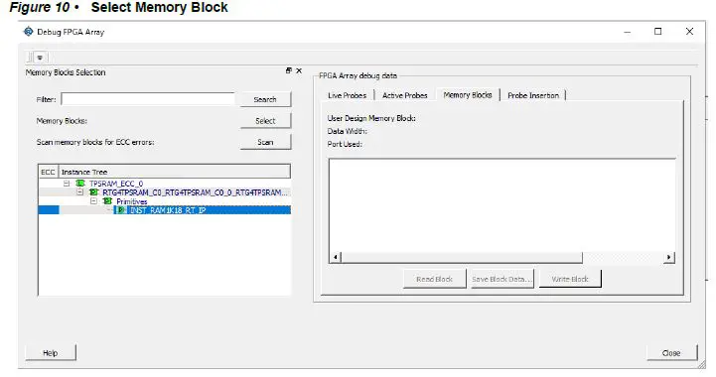Click the Write Block button

[x=570, y=279]
